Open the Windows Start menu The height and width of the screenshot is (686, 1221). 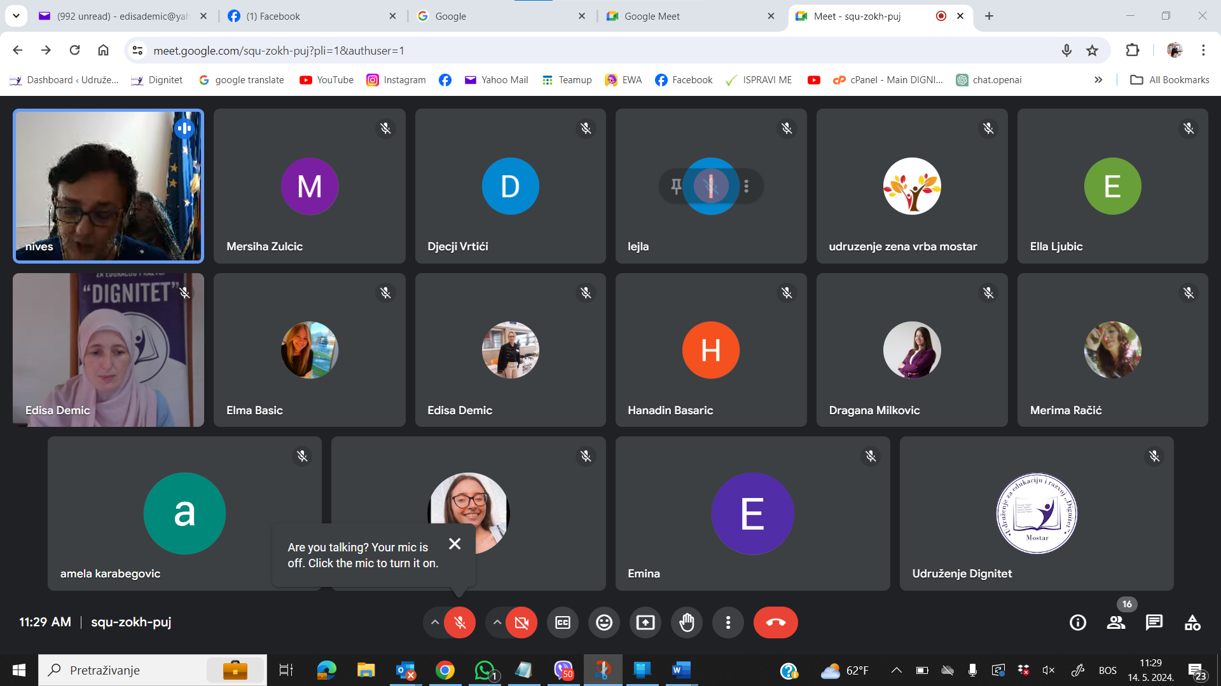pyautogui.click(x=19, y=670)
